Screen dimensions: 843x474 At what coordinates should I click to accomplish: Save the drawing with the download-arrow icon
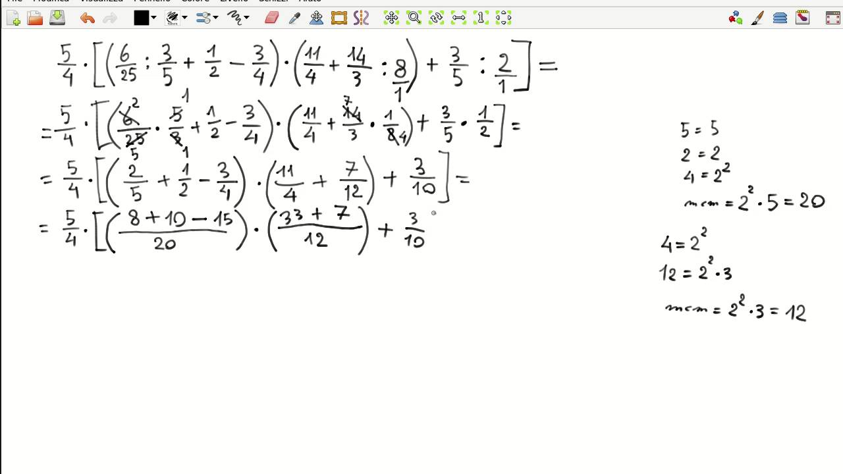pyautogui.click(x=57, y=18)
